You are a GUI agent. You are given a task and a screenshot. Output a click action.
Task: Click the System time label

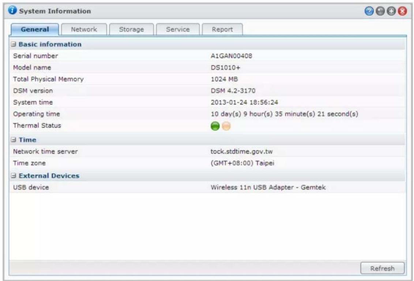(33, 102)
